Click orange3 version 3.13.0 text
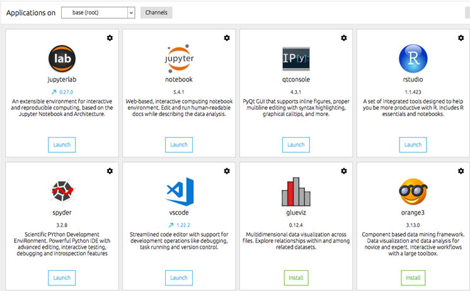Viewport: 470px width, 291px height. click(x=413, y=225)
